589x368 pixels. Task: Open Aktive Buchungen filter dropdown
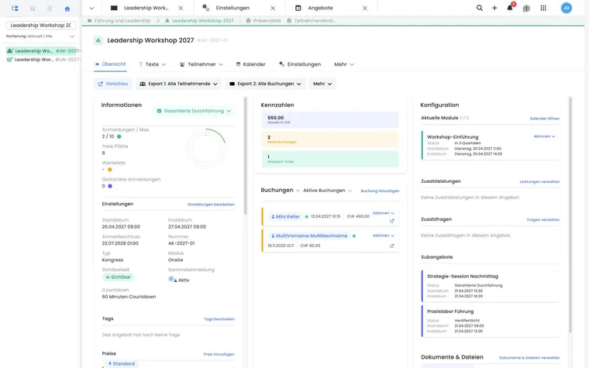[x=327, y=191]
